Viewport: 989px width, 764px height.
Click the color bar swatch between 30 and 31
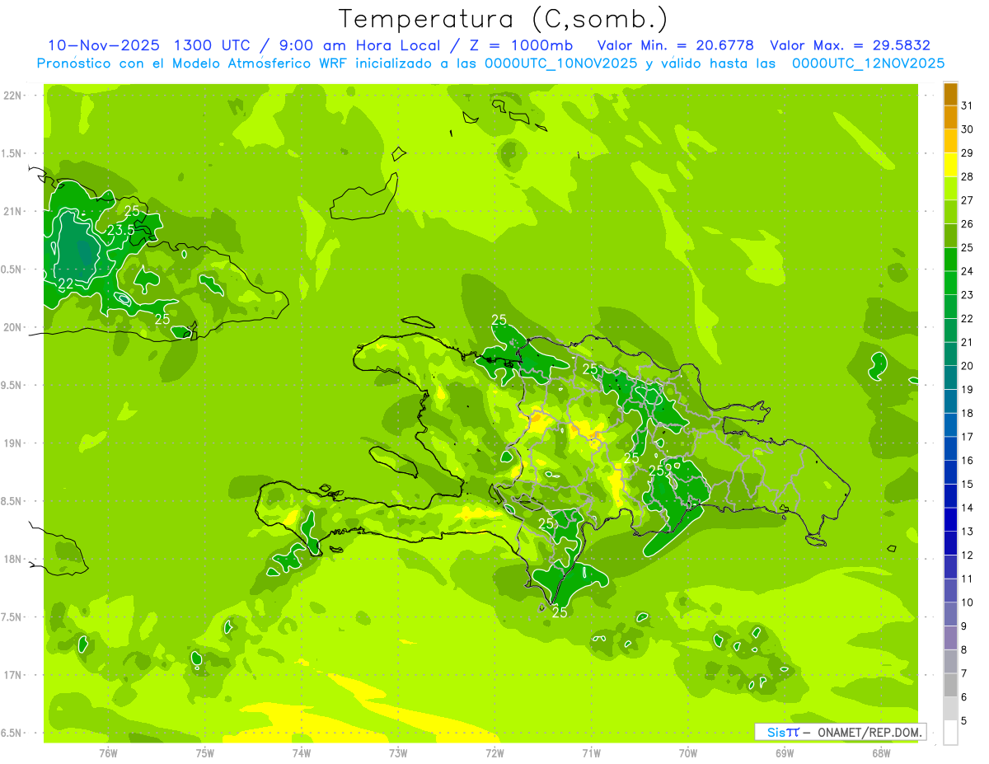point(950,118)
